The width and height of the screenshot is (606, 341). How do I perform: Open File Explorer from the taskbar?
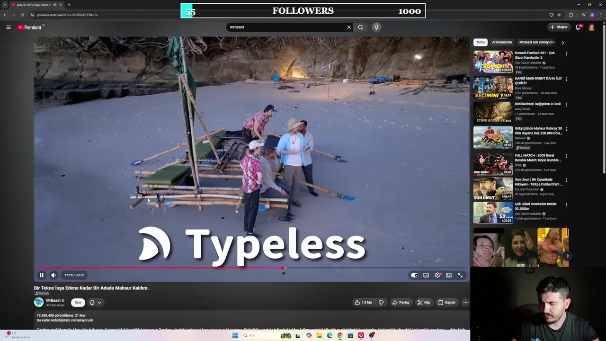click(319, 335)
